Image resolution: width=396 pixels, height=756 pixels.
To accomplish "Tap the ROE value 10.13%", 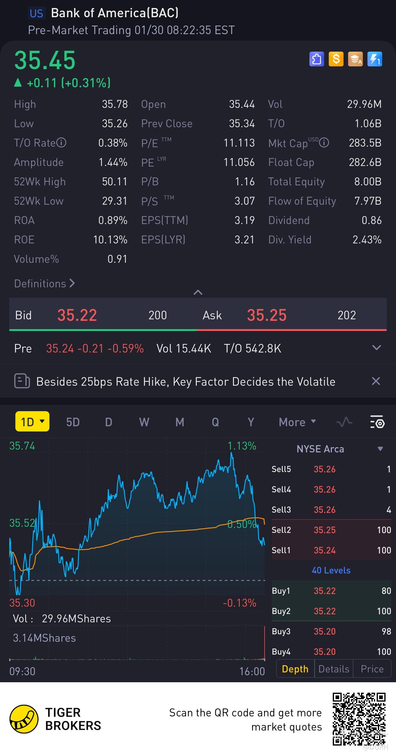I will [110, 240].
